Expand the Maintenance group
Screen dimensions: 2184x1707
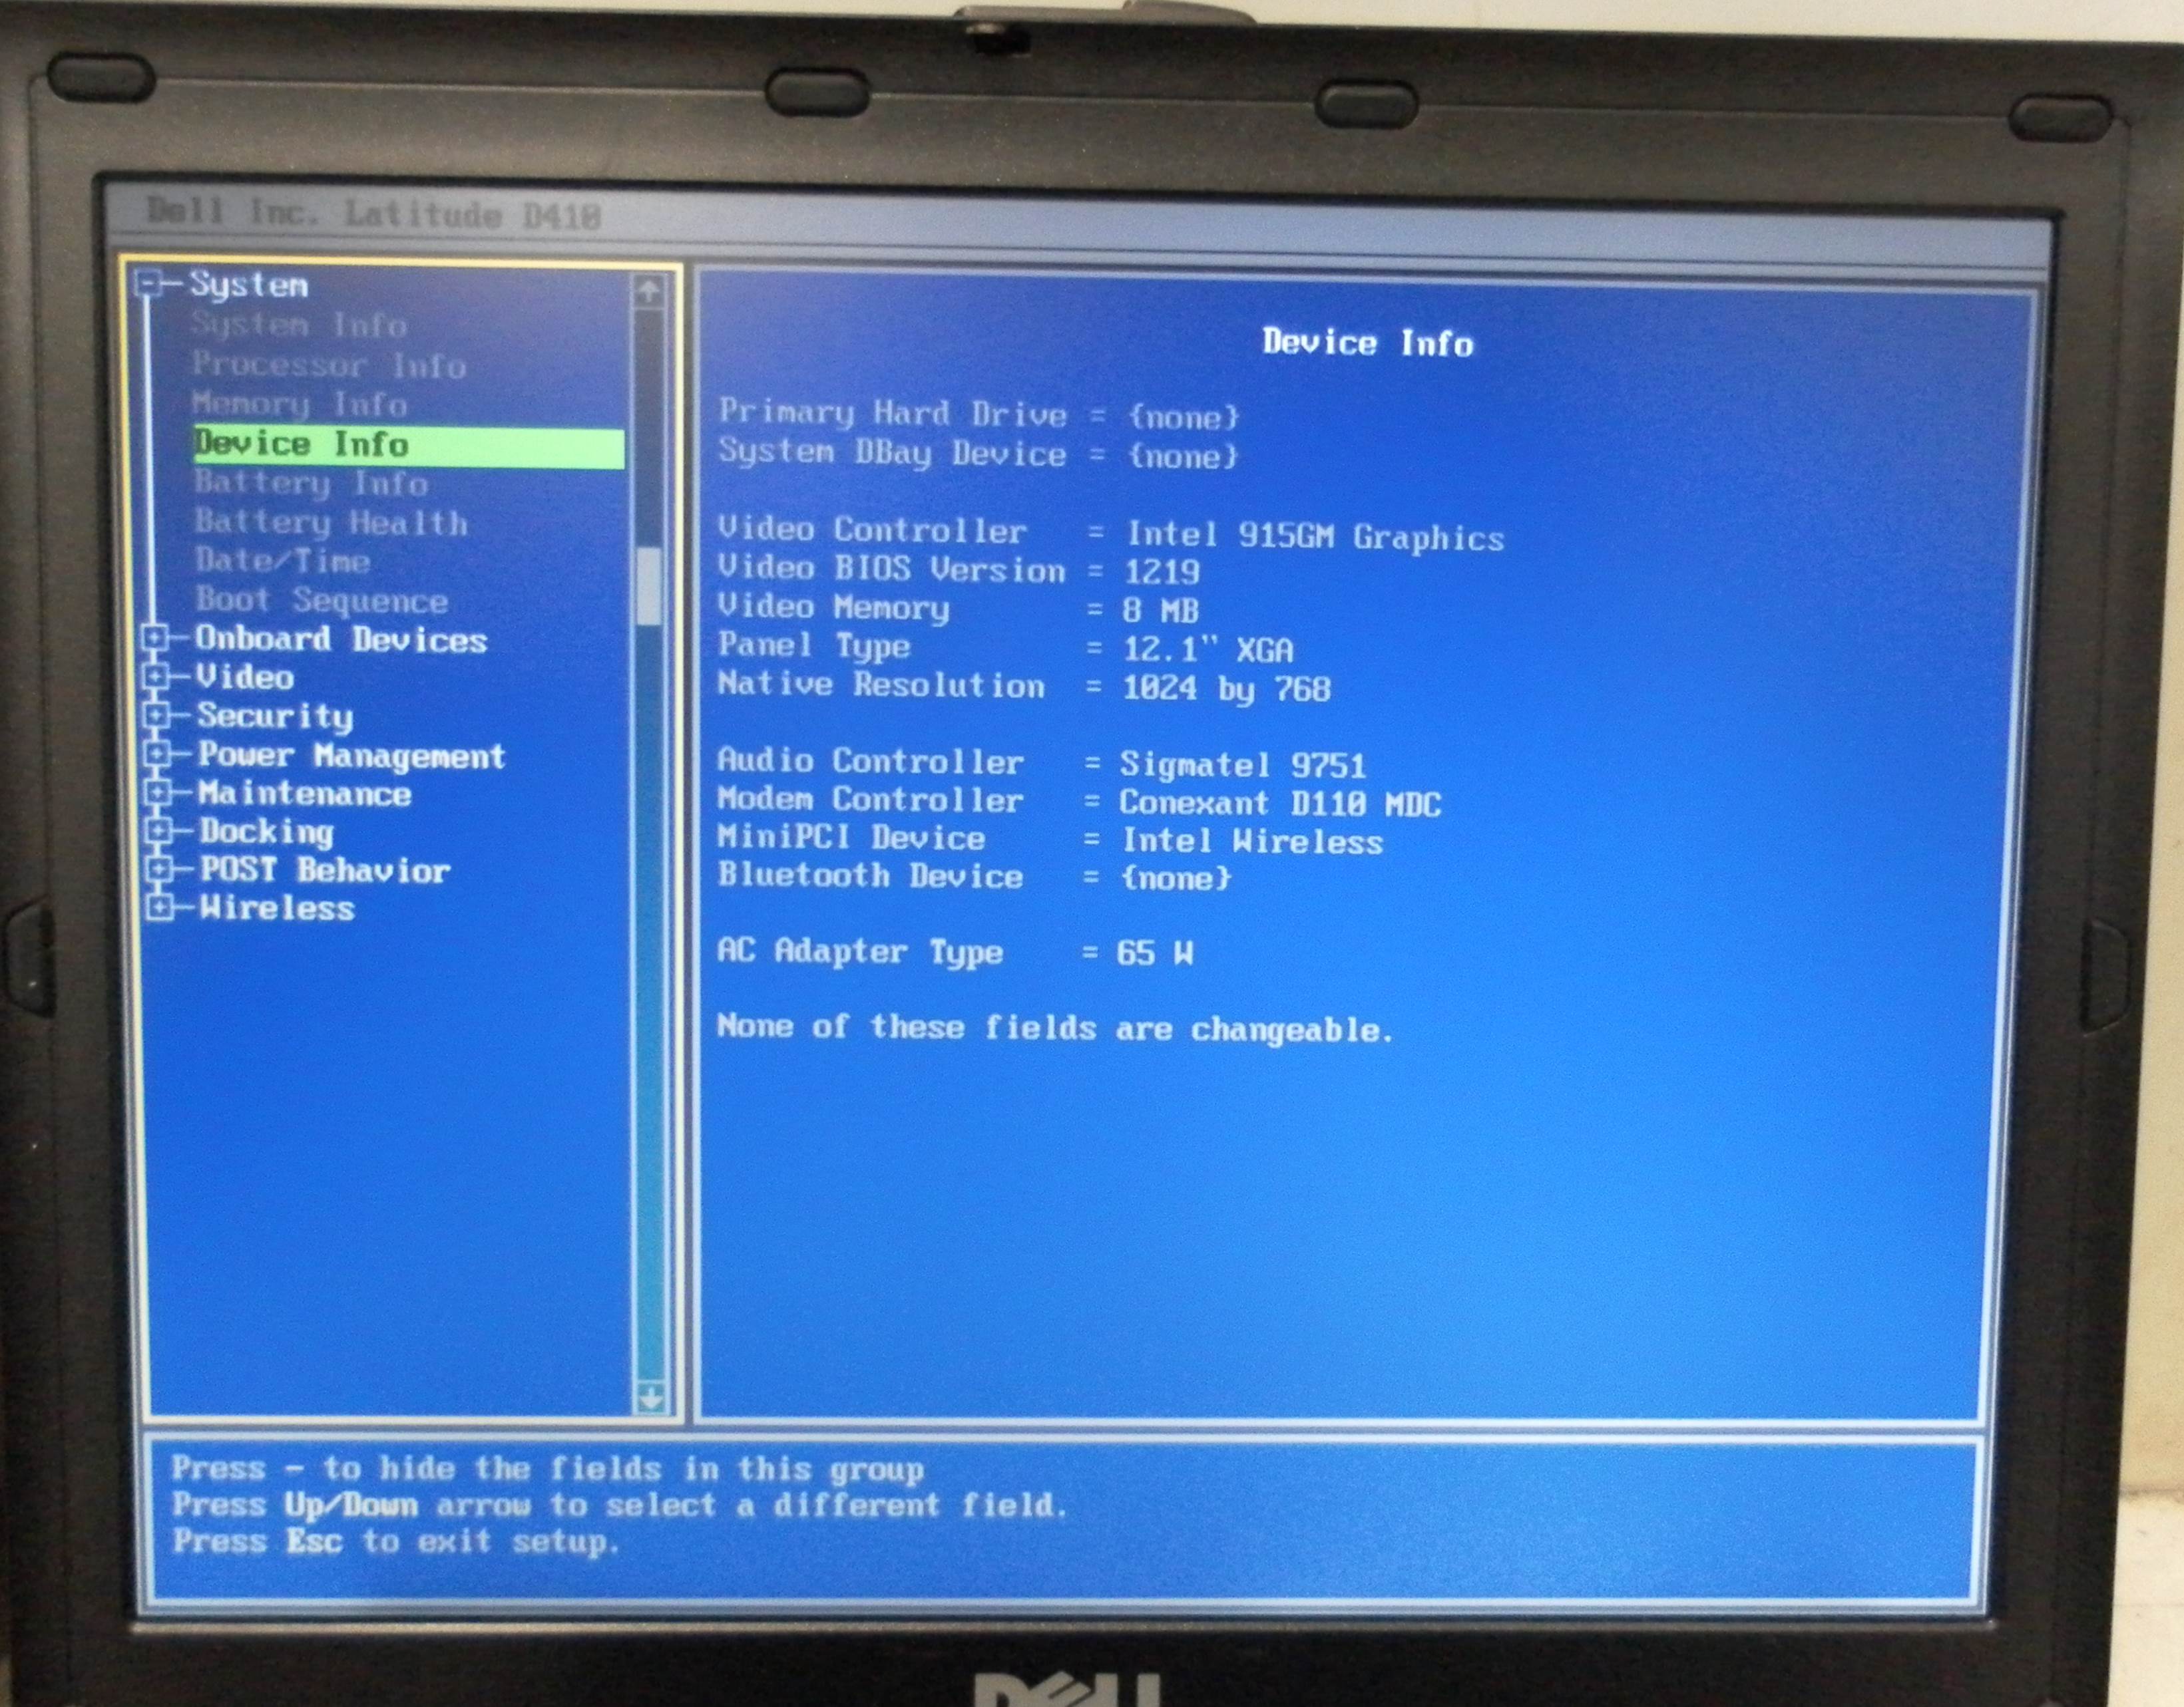157,792
